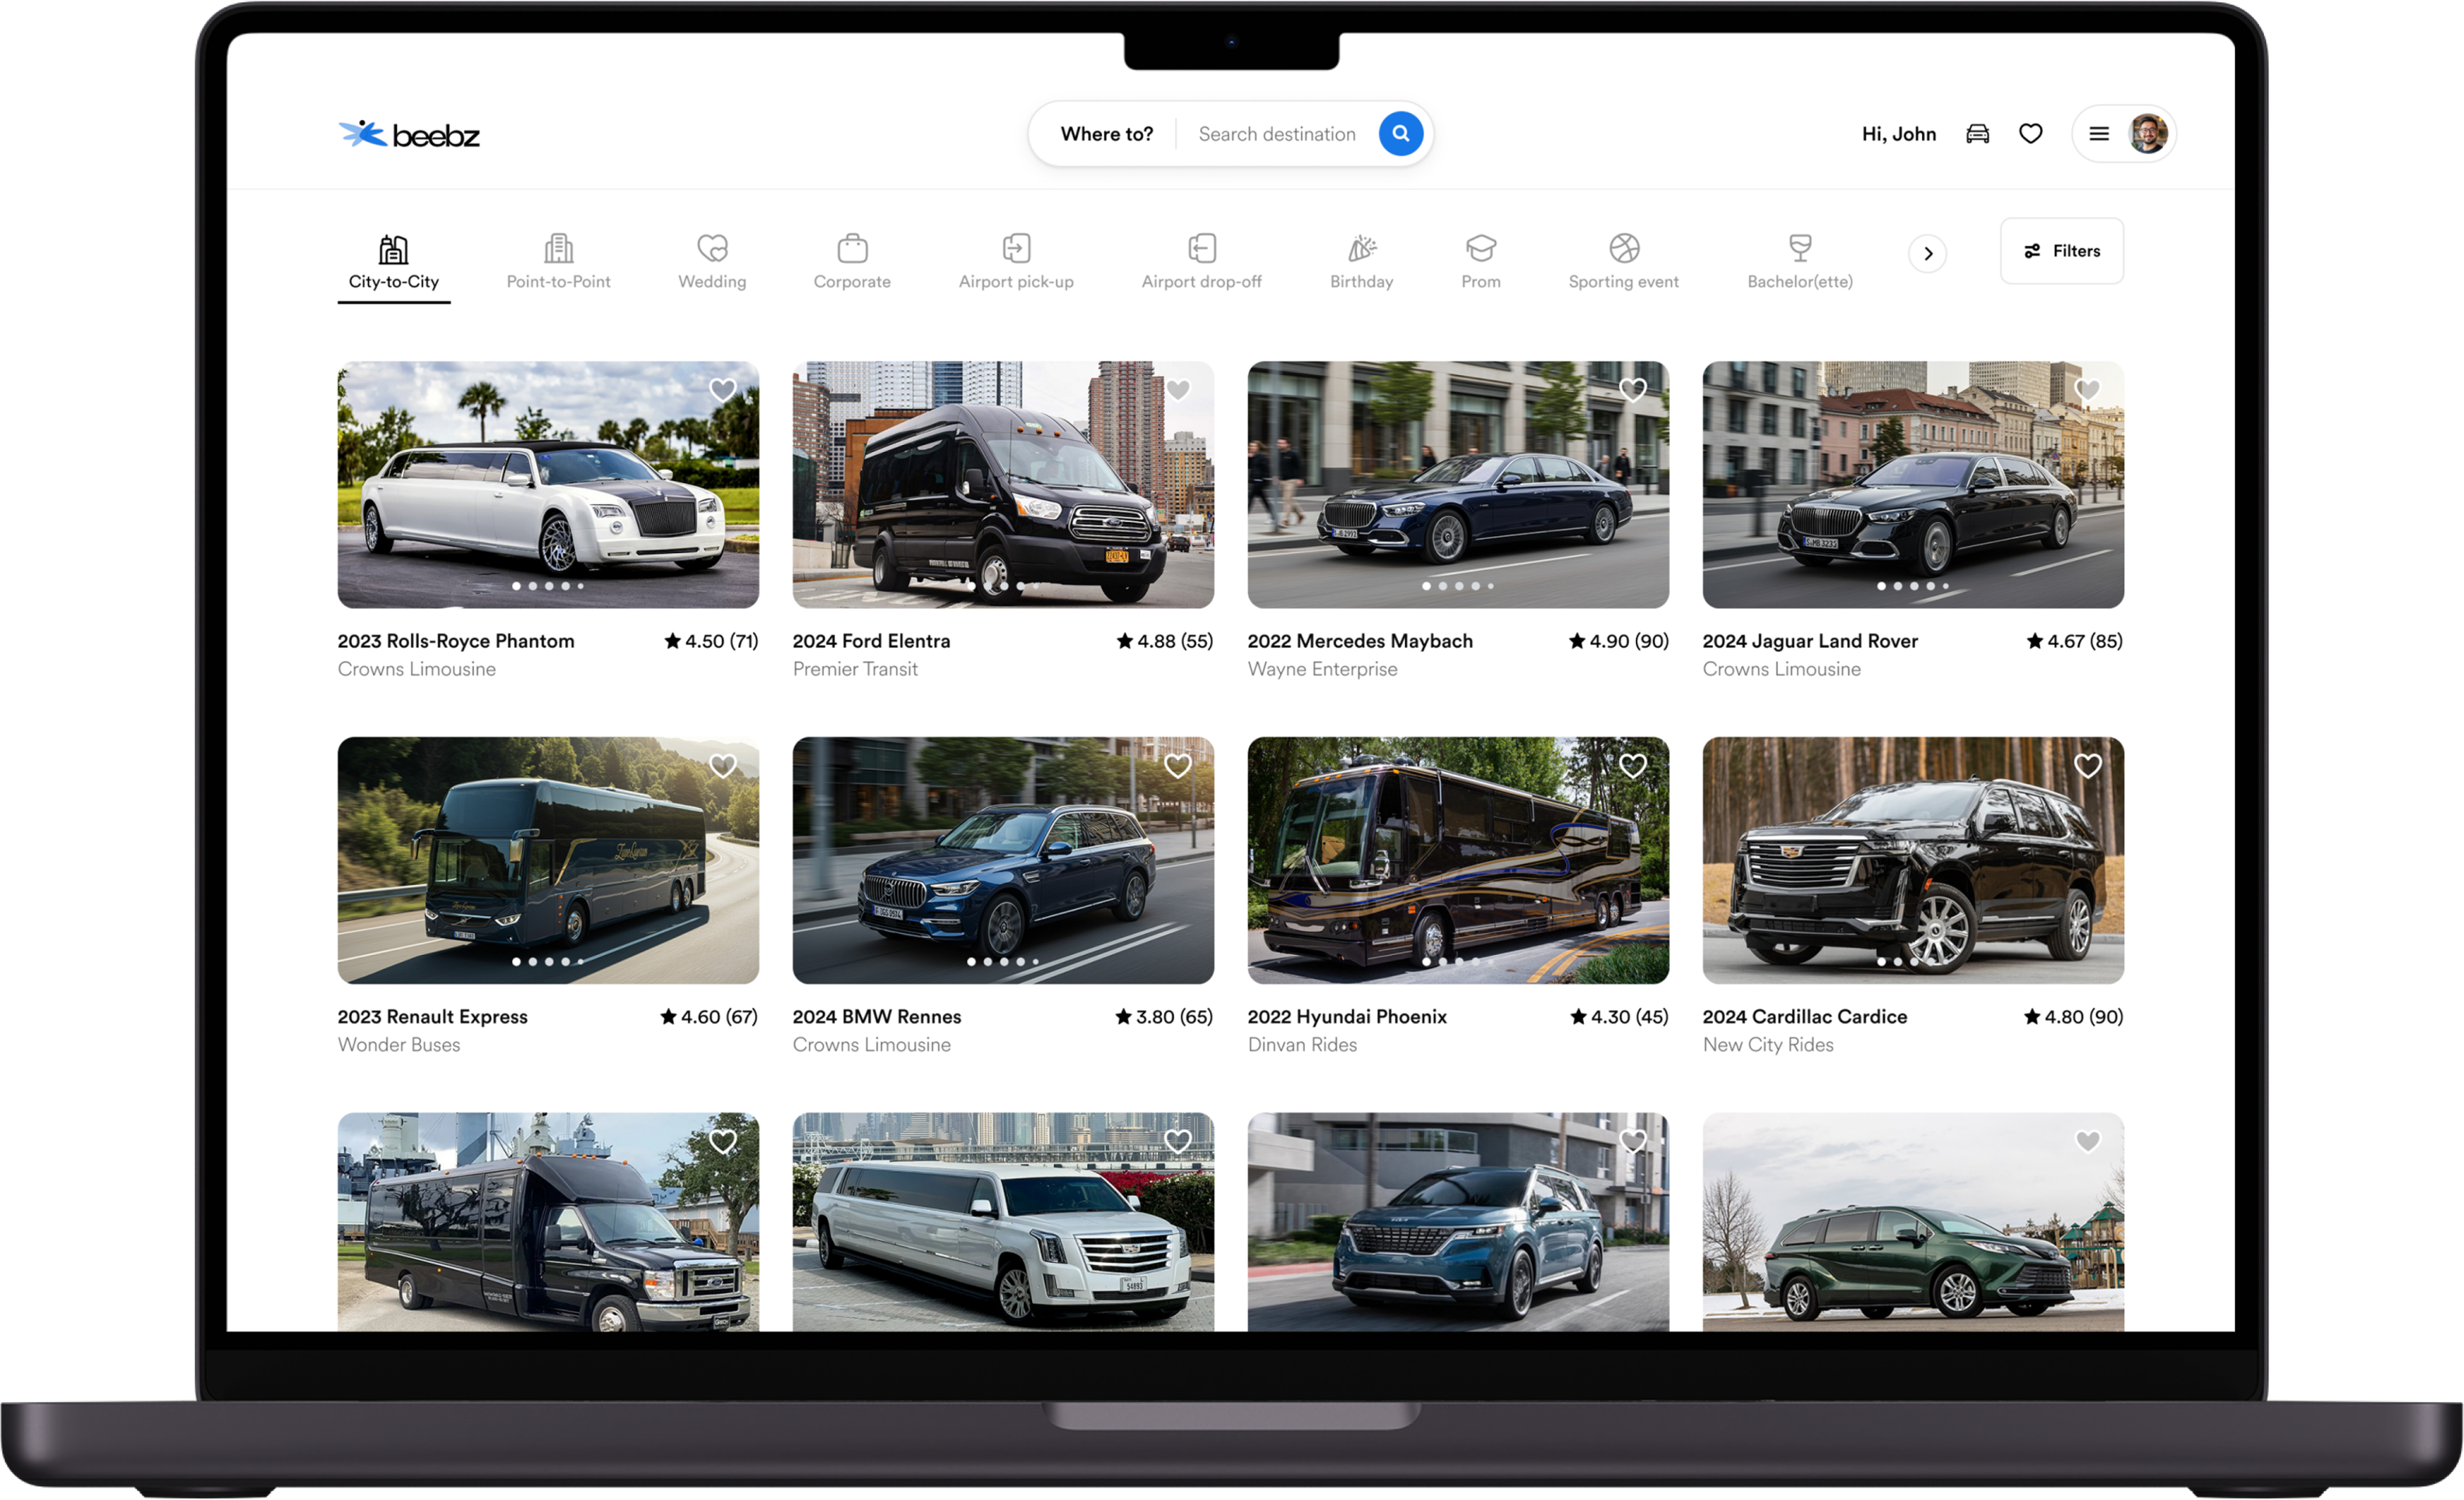Click John's profile avatar
2464x1500 pixels.
(2148, 133)
